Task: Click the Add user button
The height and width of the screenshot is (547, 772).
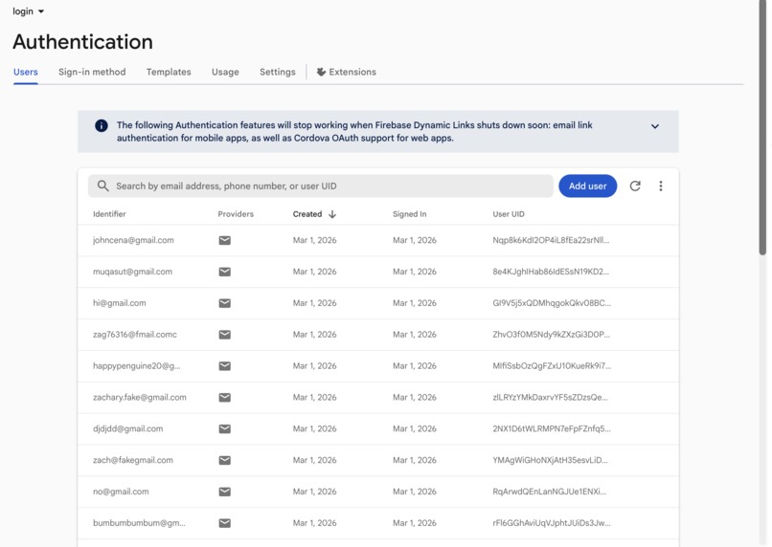Action: (x=587, y=186)
